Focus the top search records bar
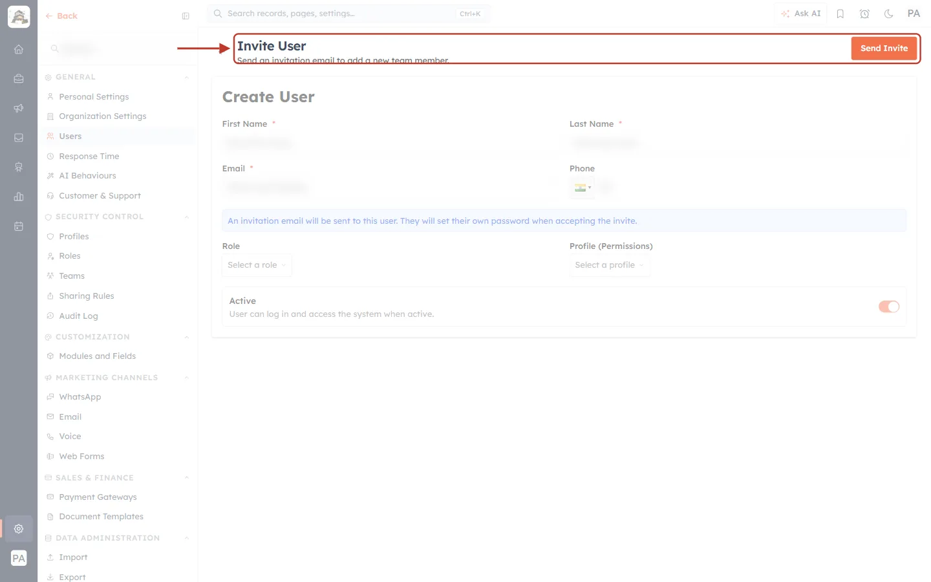The height and width of the screenshot is (582, 931). tap(349, 14)
